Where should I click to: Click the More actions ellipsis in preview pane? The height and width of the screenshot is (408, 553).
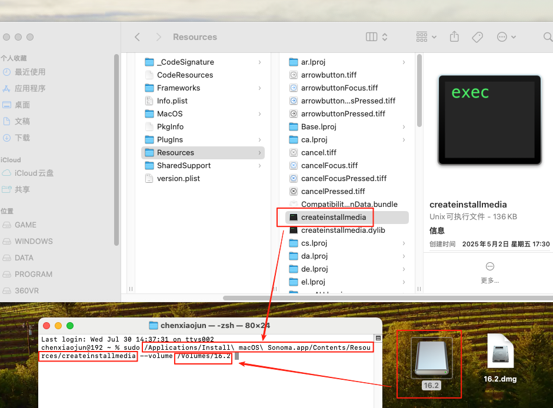click(490, 266)
